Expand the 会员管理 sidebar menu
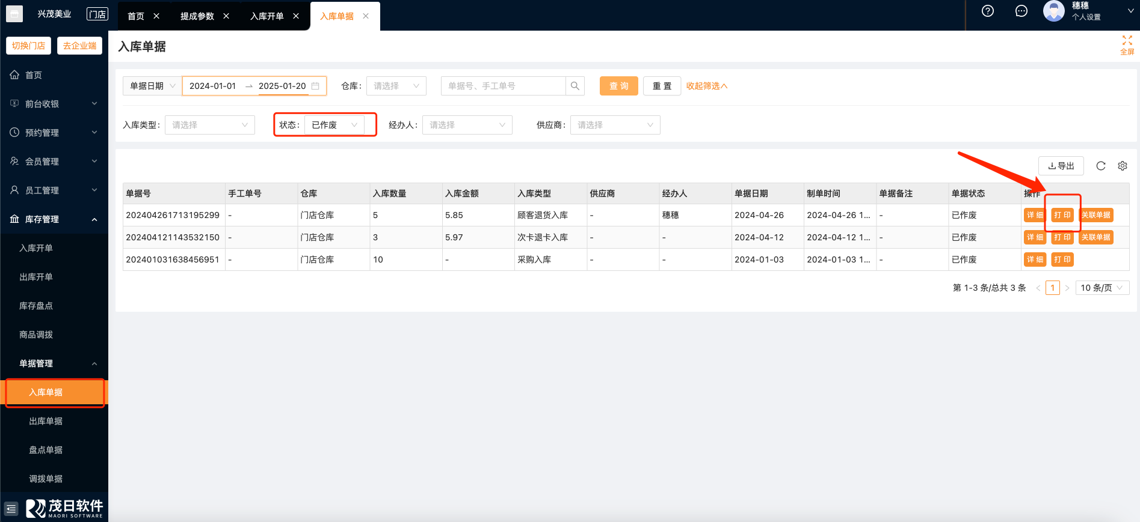 click(x=54, y=162)
